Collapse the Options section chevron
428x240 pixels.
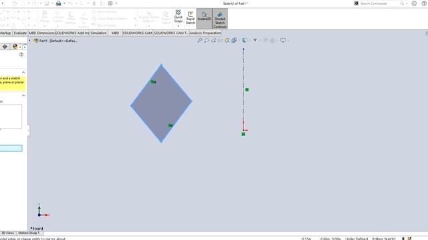(23, 95)
